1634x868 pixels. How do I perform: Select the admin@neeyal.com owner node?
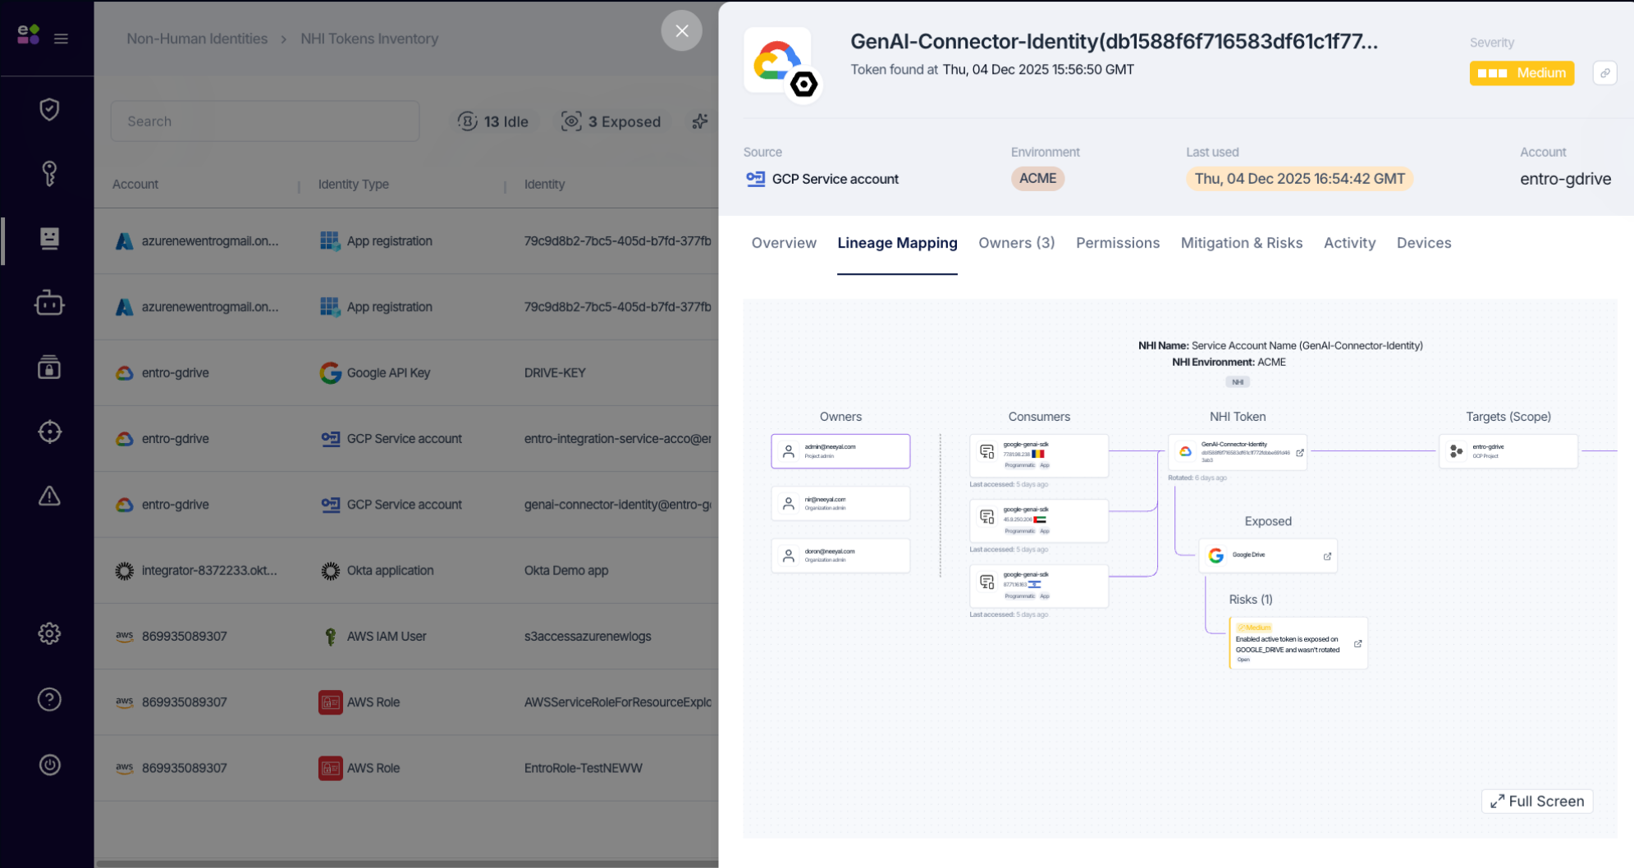(840, 451)
